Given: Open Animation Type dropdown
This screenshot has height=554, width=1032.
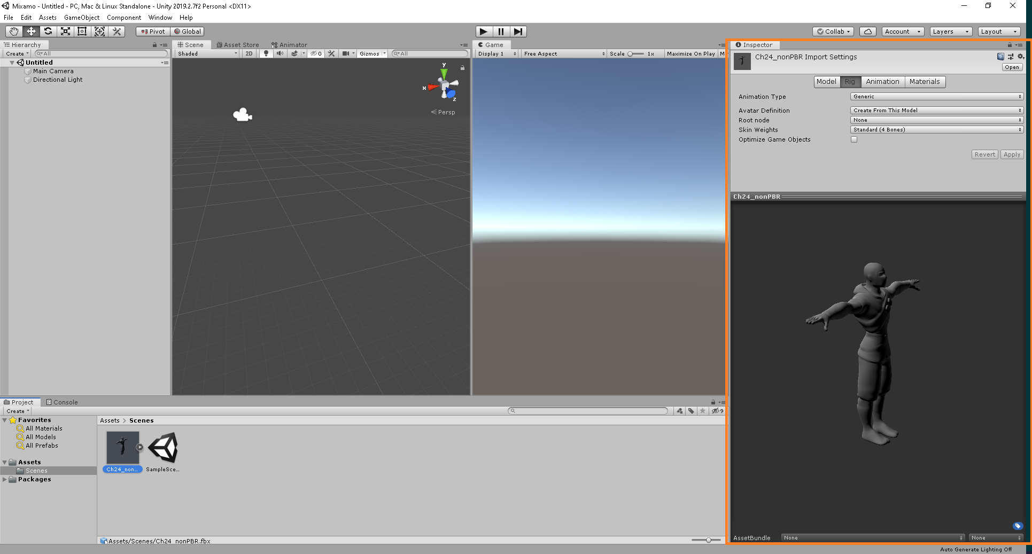Looking at the screenshot, I should click(x=936, y=97).
